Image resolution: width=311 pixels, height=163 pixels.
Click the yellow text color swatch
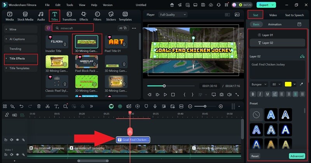tap(288, 84)
